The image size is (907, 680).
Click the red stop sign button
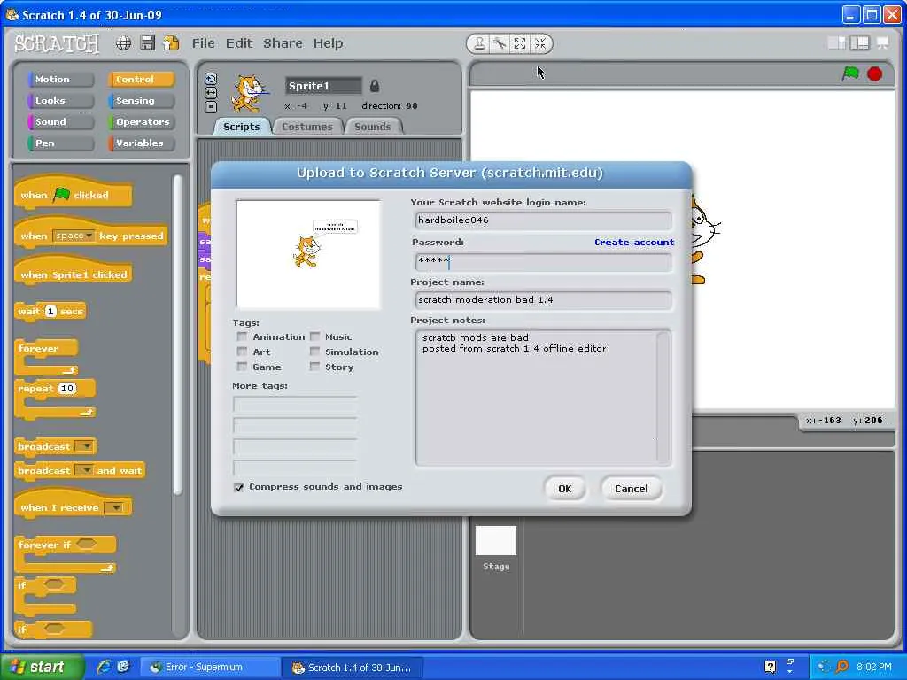pyautogui.click(x=874, y=74)
